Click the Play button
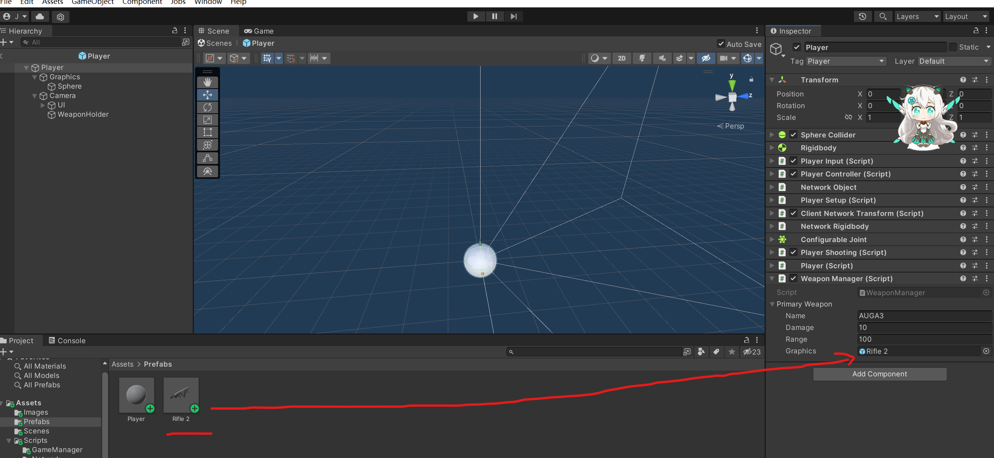 point(476,16)
